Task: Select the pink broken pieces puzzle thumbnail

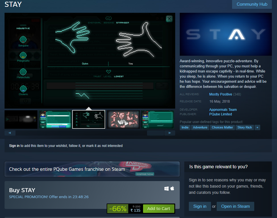Action: (123, 119)
